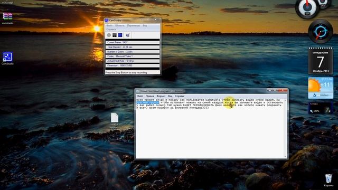Open the Область menu in CamStudio
Screen dimensions: 338x190
pyautogui.click(x=120, y=26)
